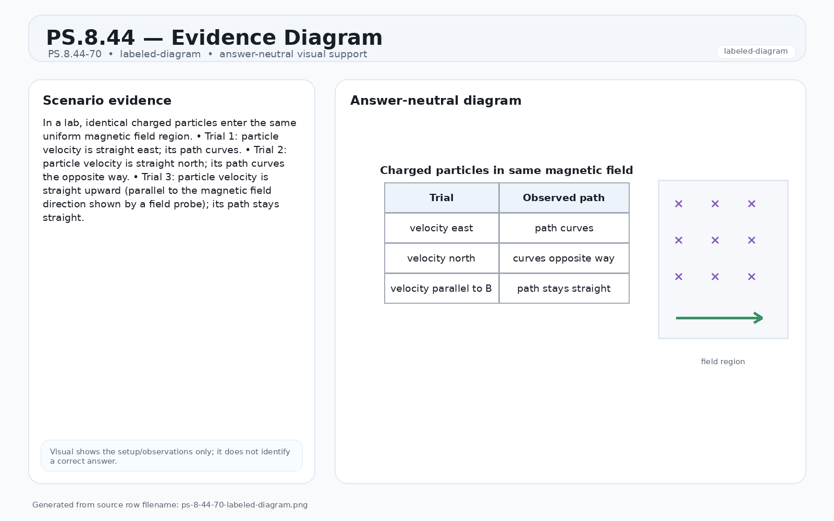Select the 'velocity east' table cell
834x521 pixels.
(x=441, y=228)
